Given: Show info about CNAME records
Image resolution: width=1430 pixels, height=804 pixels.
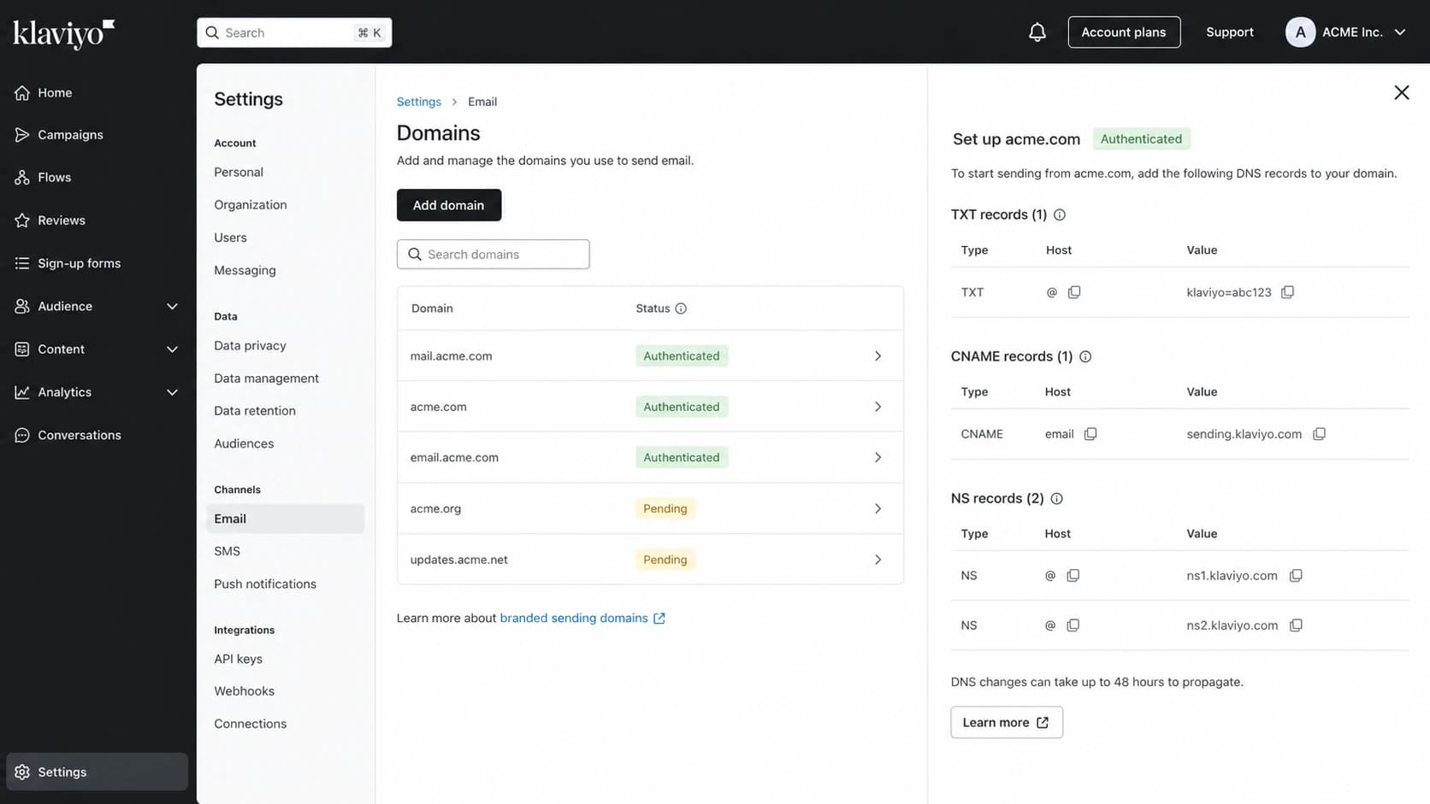Looking at the screenshot, I should tap(1085, 357).
